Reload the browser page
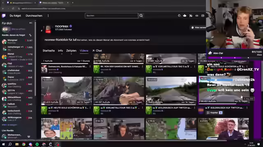The height and width of the screenshot is (147, 263). point(13,8)
